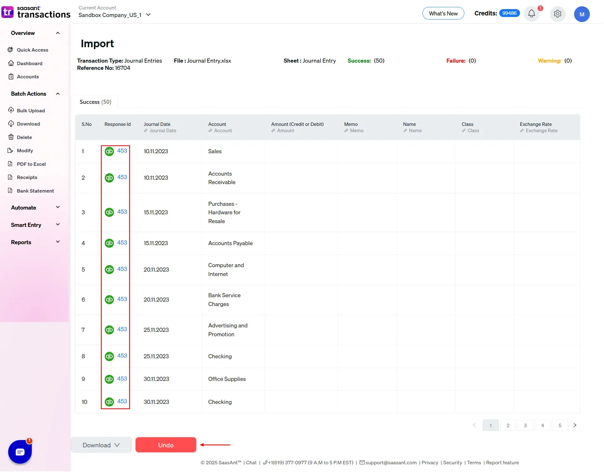Click the user avatar M icon
The width and height of the screenshot is (604, 472).
click(x=582, y=14)
